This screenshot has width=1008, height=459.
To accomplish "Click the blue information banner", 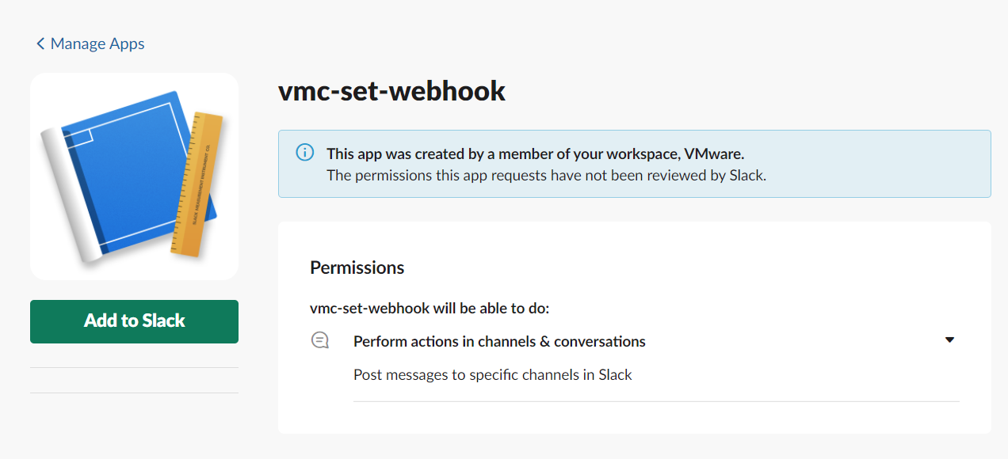I will (634, 163).
